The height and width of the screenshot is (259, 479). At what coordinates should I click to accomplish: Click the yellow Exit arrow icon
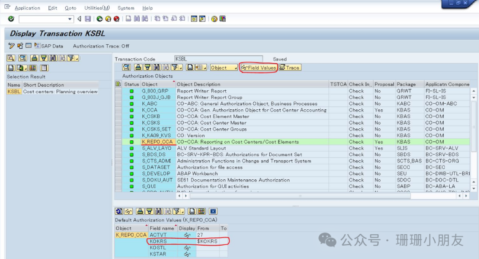point(108,19)
